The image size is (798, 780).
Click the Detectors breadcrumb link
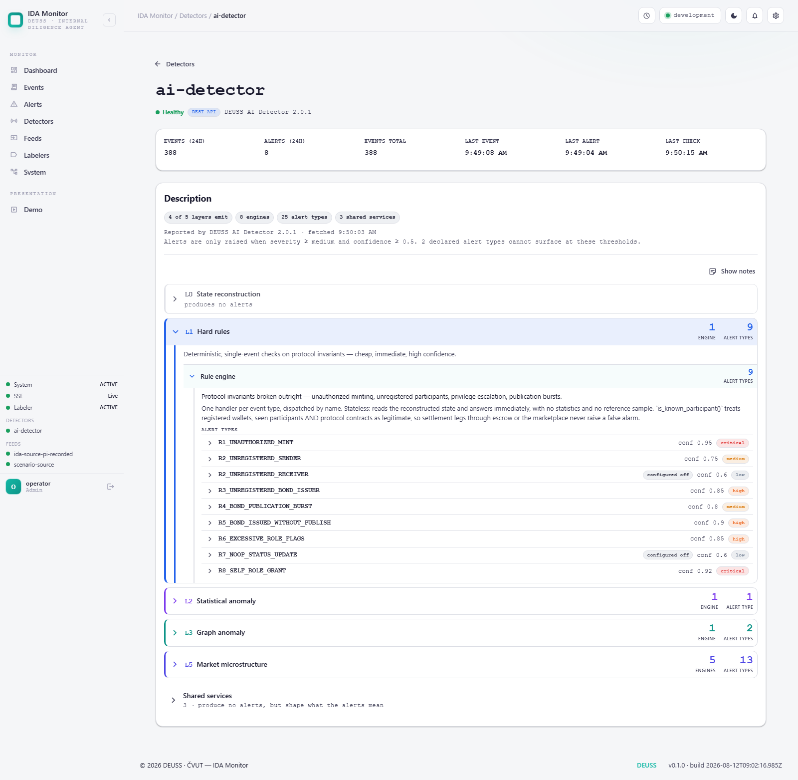(193, 16)
